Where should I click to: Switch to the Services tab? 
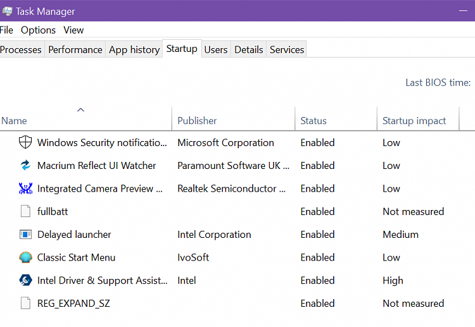point(286,49)
